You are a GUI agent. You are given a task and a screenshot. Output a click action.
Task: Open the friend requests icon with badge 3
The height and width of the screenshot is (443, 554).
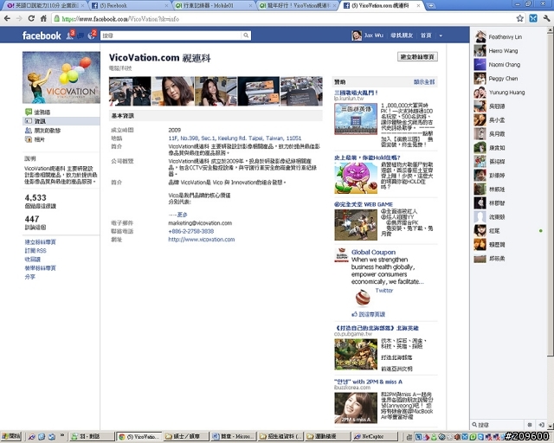pyautogui.click(x=70, y=35)
